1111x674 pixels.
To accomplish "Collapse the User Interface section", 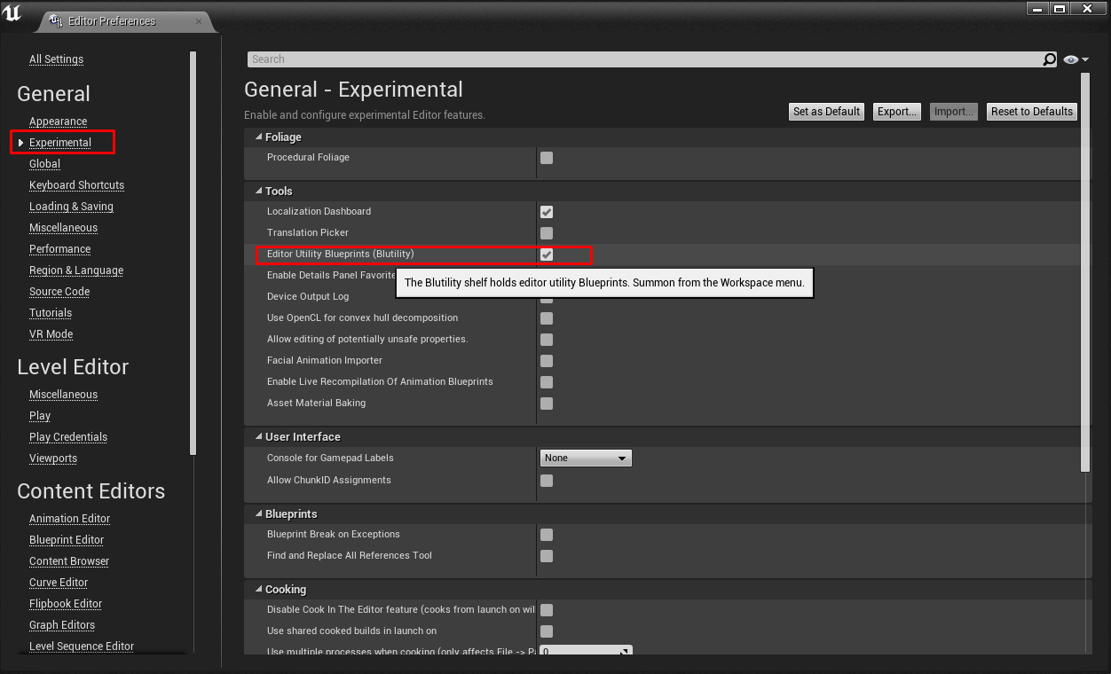I will pyautogui.click(x=258, y=437).
